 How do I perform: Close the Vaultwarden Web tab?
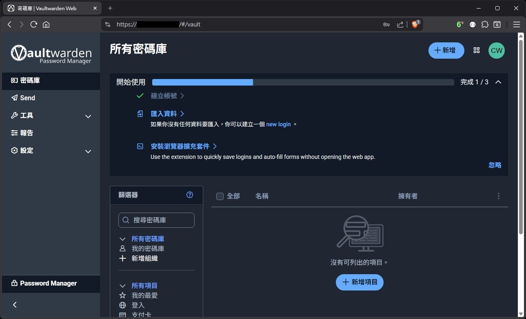(95, 8)
